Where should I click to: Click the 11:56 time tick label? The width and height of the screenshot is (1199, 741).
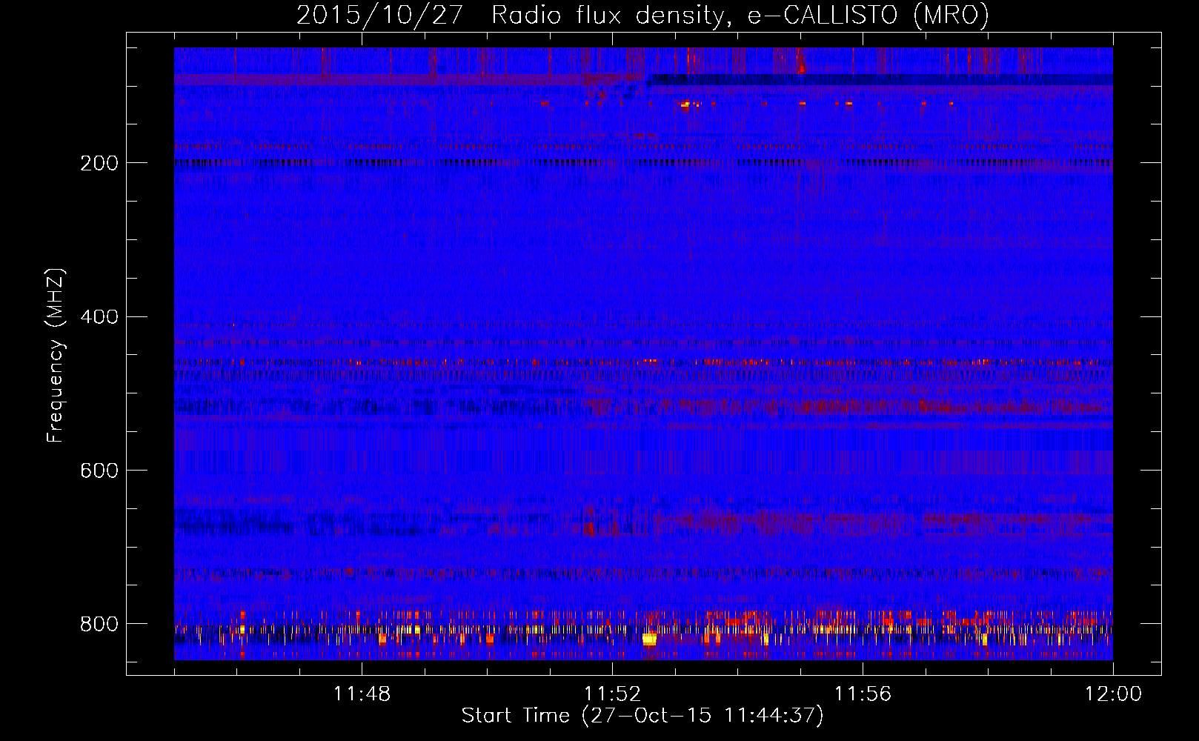pos(863,694)
